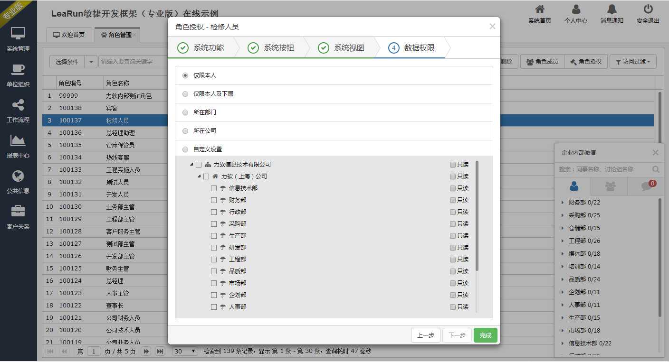Click 选择条件 button
This screenshot has width=669, height=362.
point(67,62)
